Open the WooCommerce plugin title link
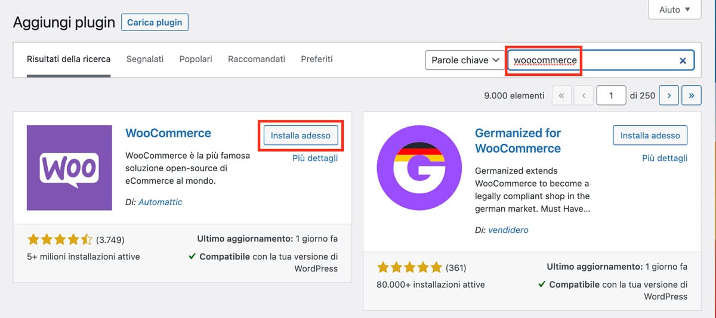The width and height of the screenshot is (716, 318). pos(168,133)
